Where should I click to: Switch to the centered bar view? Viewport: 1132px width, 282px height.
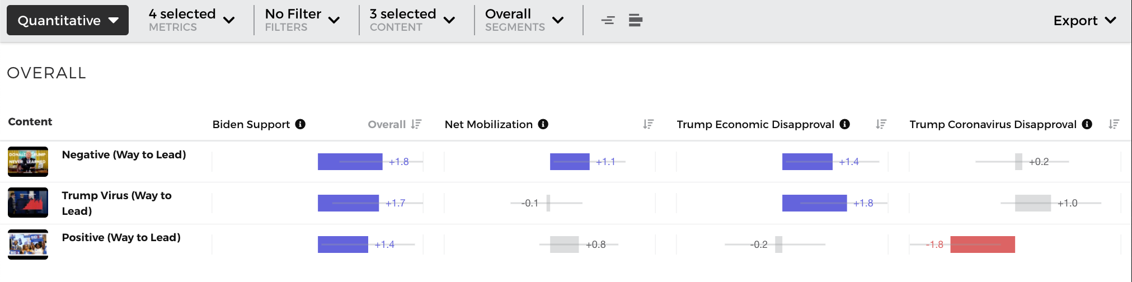pos(608,21)
